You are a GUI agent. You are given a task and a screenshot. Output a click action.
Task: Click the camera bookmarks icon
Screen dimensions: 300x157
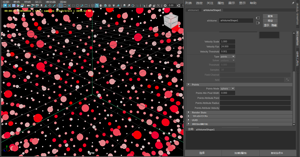(x=41, y=6)
